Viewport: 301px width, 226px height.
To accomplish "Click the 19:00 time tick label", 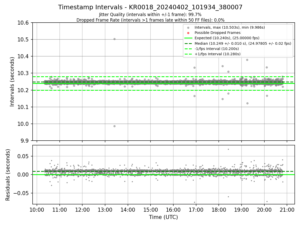I will coord(242,210).
